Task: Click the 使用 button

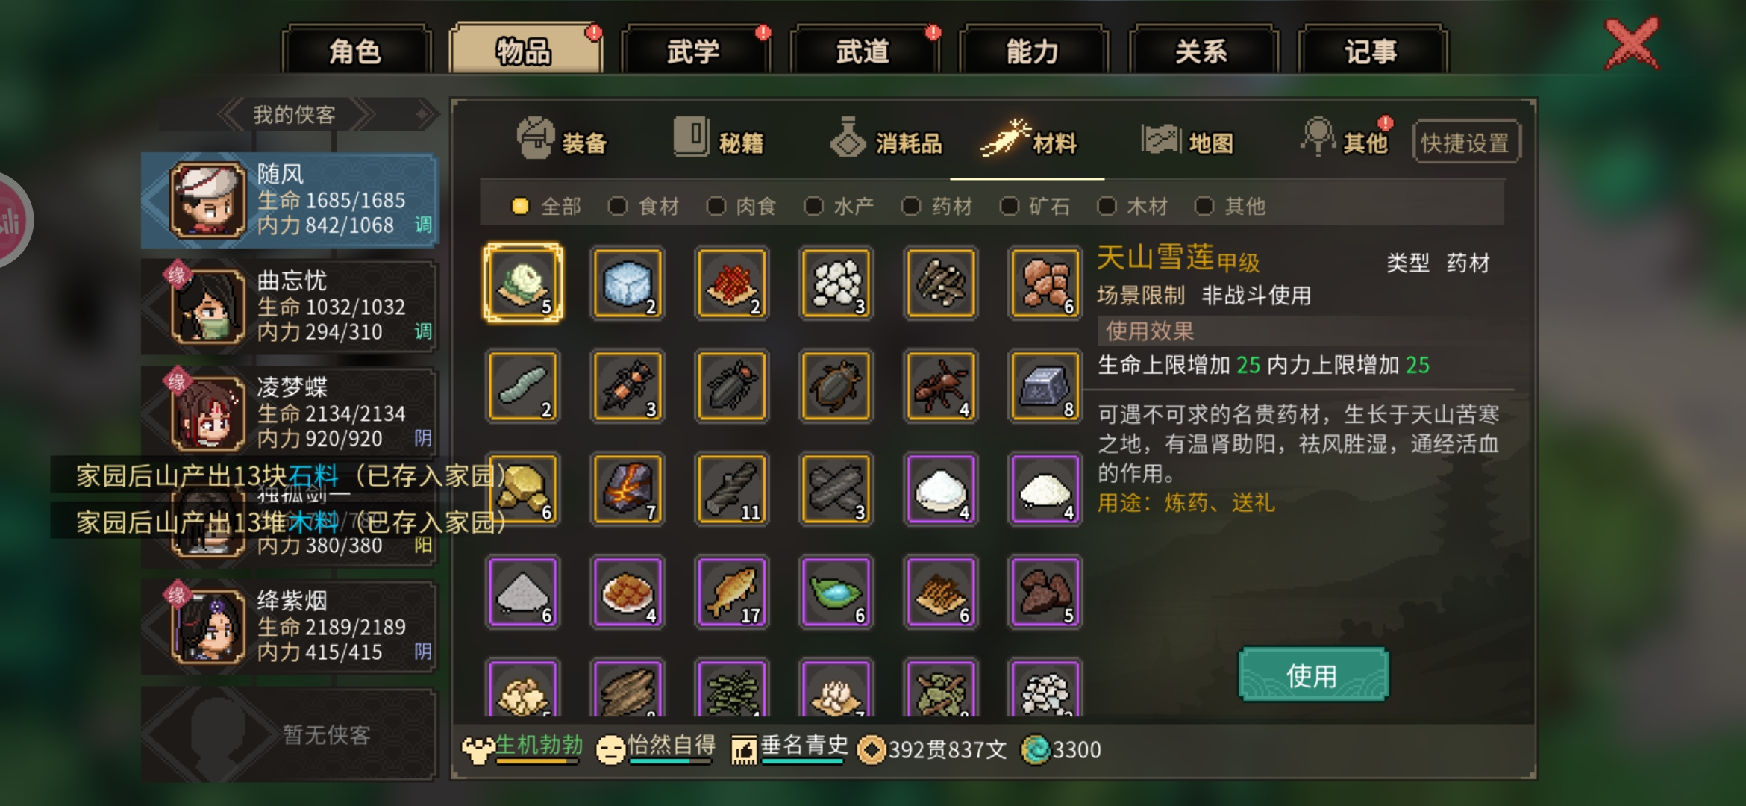Action: 1312,675
